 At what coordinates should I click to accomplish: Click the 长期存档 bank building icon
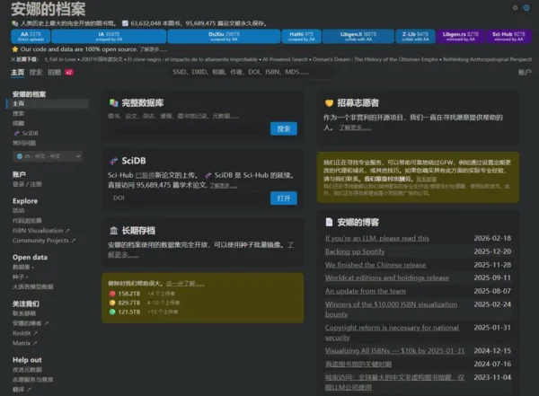[113, 230]
